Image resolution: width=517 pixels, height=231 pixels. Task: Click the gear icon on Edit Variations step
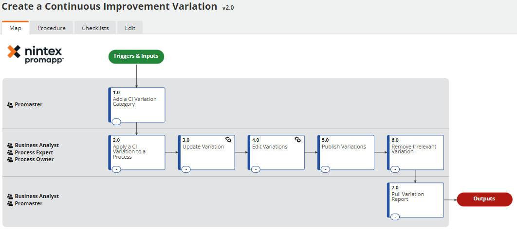pos(298,140)
